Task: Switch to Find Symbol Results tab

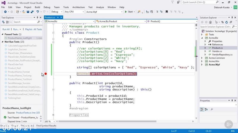Action: (x=46, y=126)
